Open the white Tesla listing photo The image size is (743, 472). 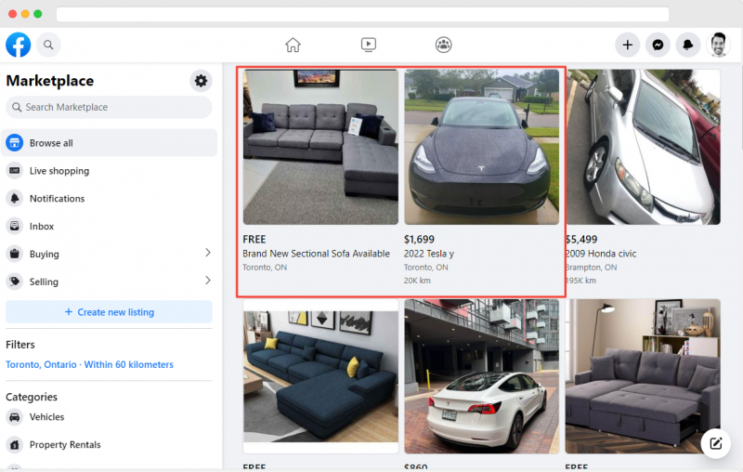point(481,376)
